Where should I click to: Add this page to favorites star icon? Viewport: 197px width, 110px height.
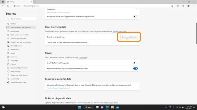[x=172, y=6]
